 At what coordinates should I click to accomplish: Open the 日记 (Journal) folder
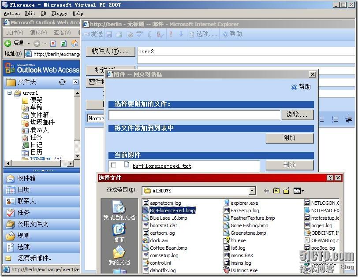click(32, 145)
